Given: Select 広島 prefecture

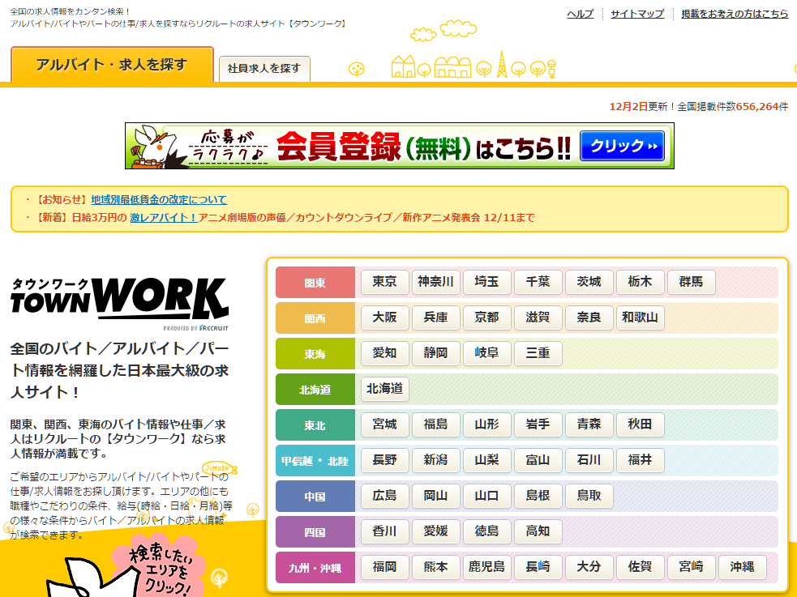Looking at the screenshot, I should tap(385, 496).
